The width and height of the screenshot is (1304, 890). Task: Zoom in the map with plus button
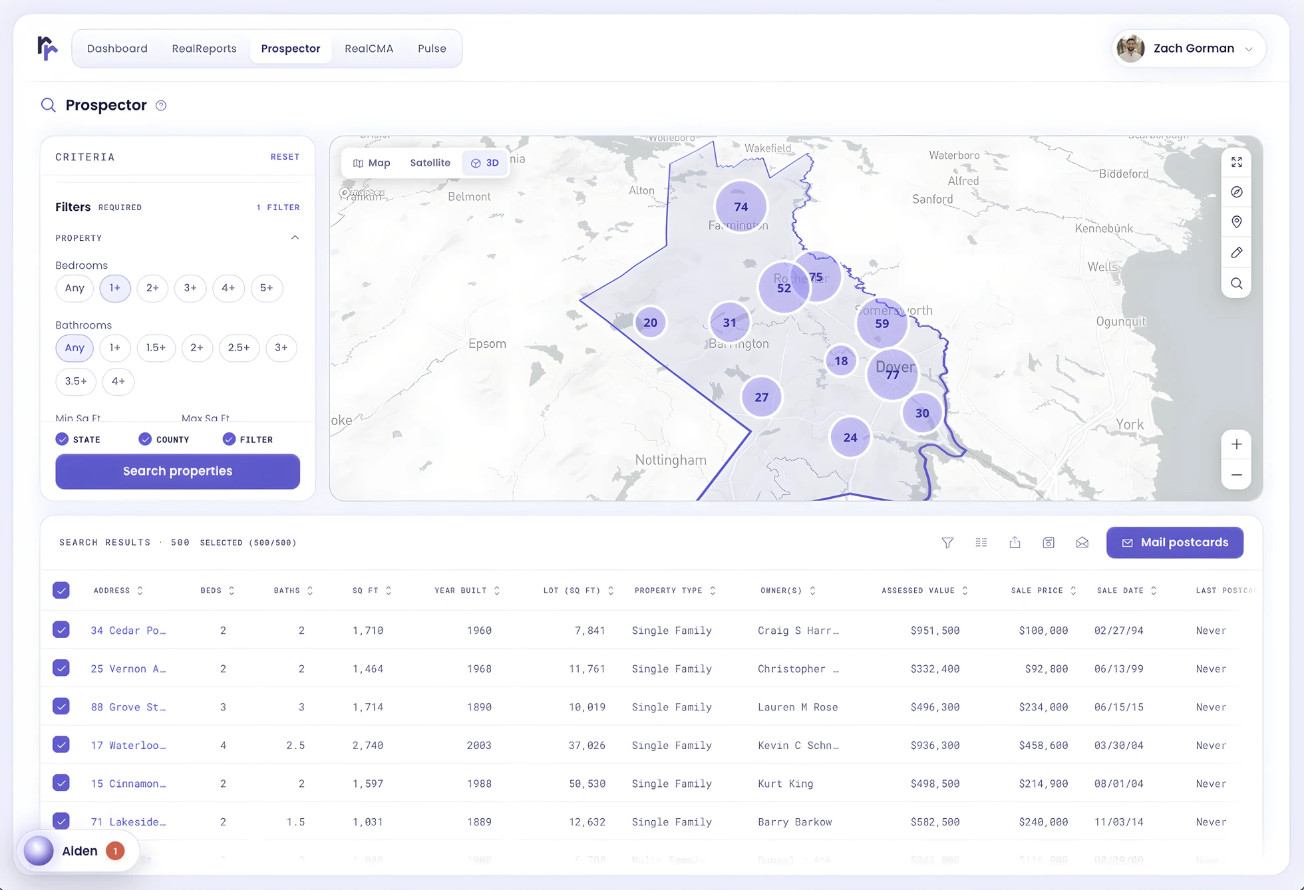(1236, 444)
